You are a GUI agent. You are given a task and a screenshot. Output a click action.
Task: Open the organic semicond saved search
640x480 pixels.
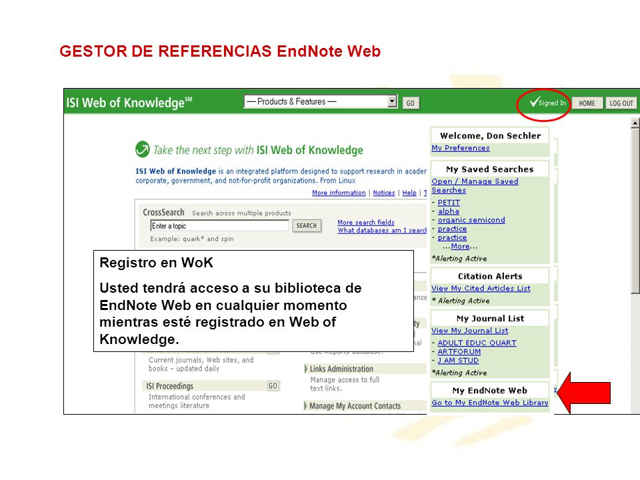pos(471,220)
